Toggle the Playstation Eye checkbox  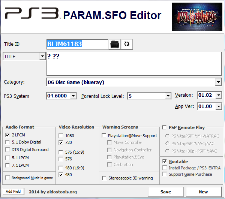pos(109,157)
